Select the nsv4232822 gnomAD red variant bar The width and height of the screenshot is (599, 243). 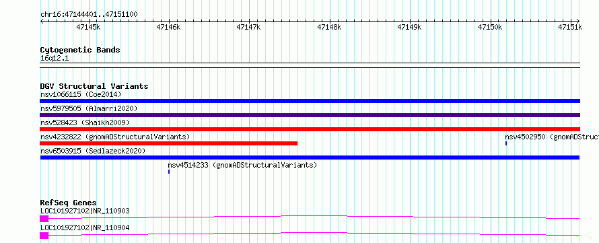point(168,143)
